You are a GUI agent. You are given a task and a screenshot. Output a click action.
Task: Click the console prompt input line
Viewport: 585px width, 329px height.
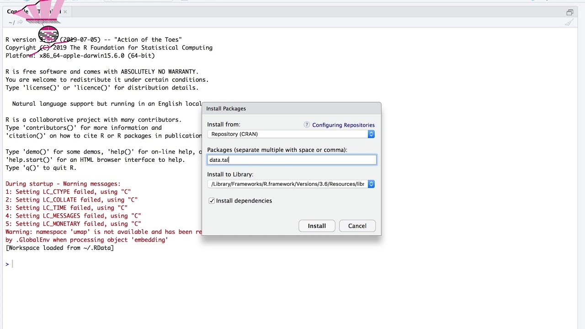pos(137,264)
